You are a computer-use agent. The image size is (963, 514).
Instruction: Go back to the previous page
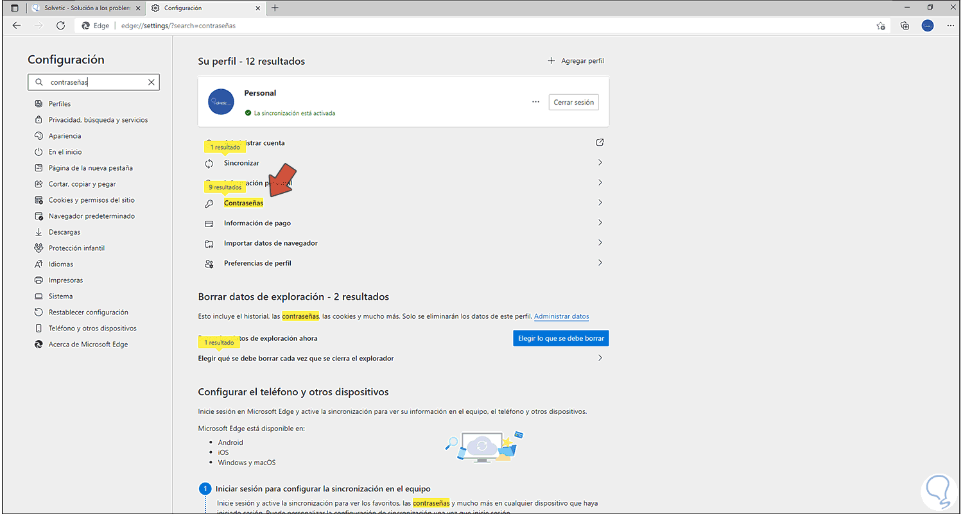[17, 26]
